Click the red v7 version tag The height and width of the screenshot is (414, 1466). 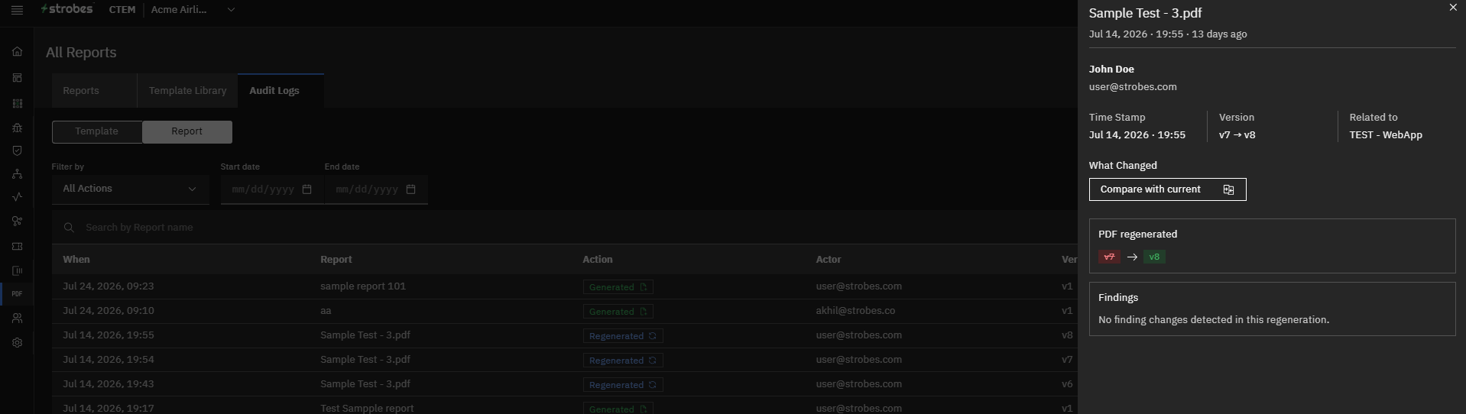click(1109, 257)
